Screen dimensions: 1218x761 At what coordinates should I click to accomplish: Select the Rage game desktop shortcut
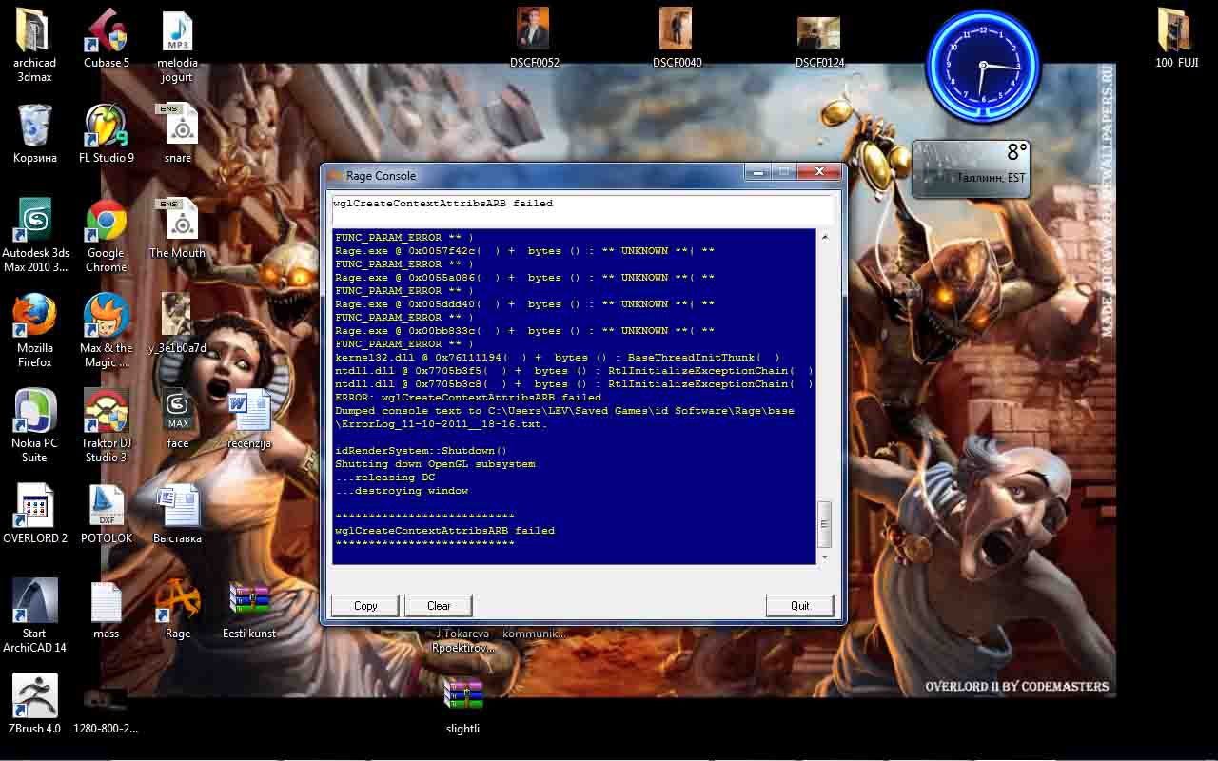[x=178, y=602]
